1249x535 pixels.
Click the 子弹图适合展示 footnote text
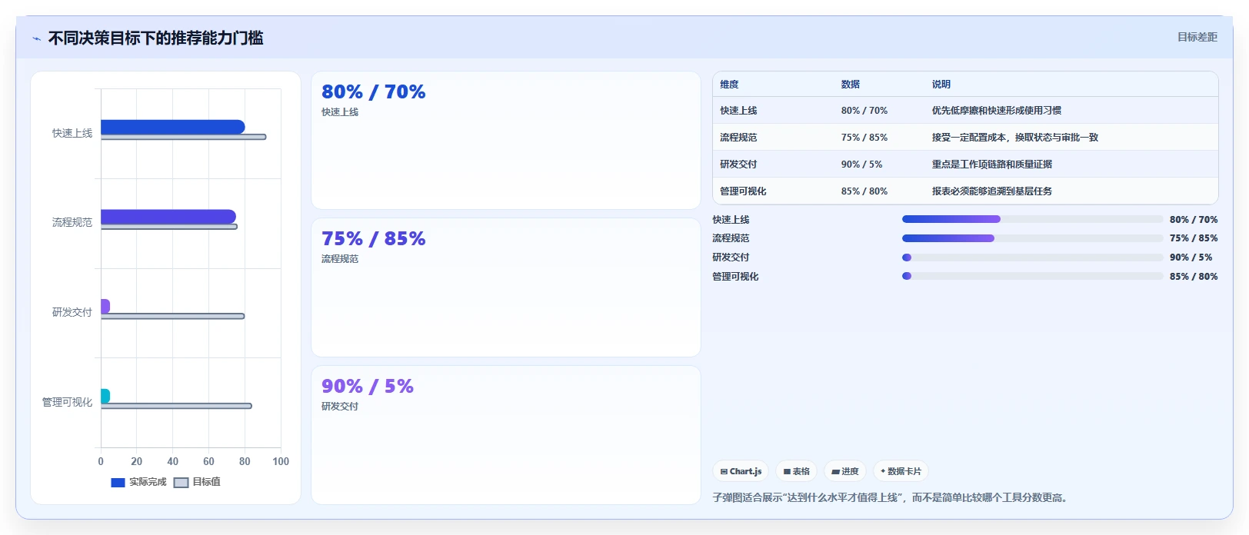(891, 498)
